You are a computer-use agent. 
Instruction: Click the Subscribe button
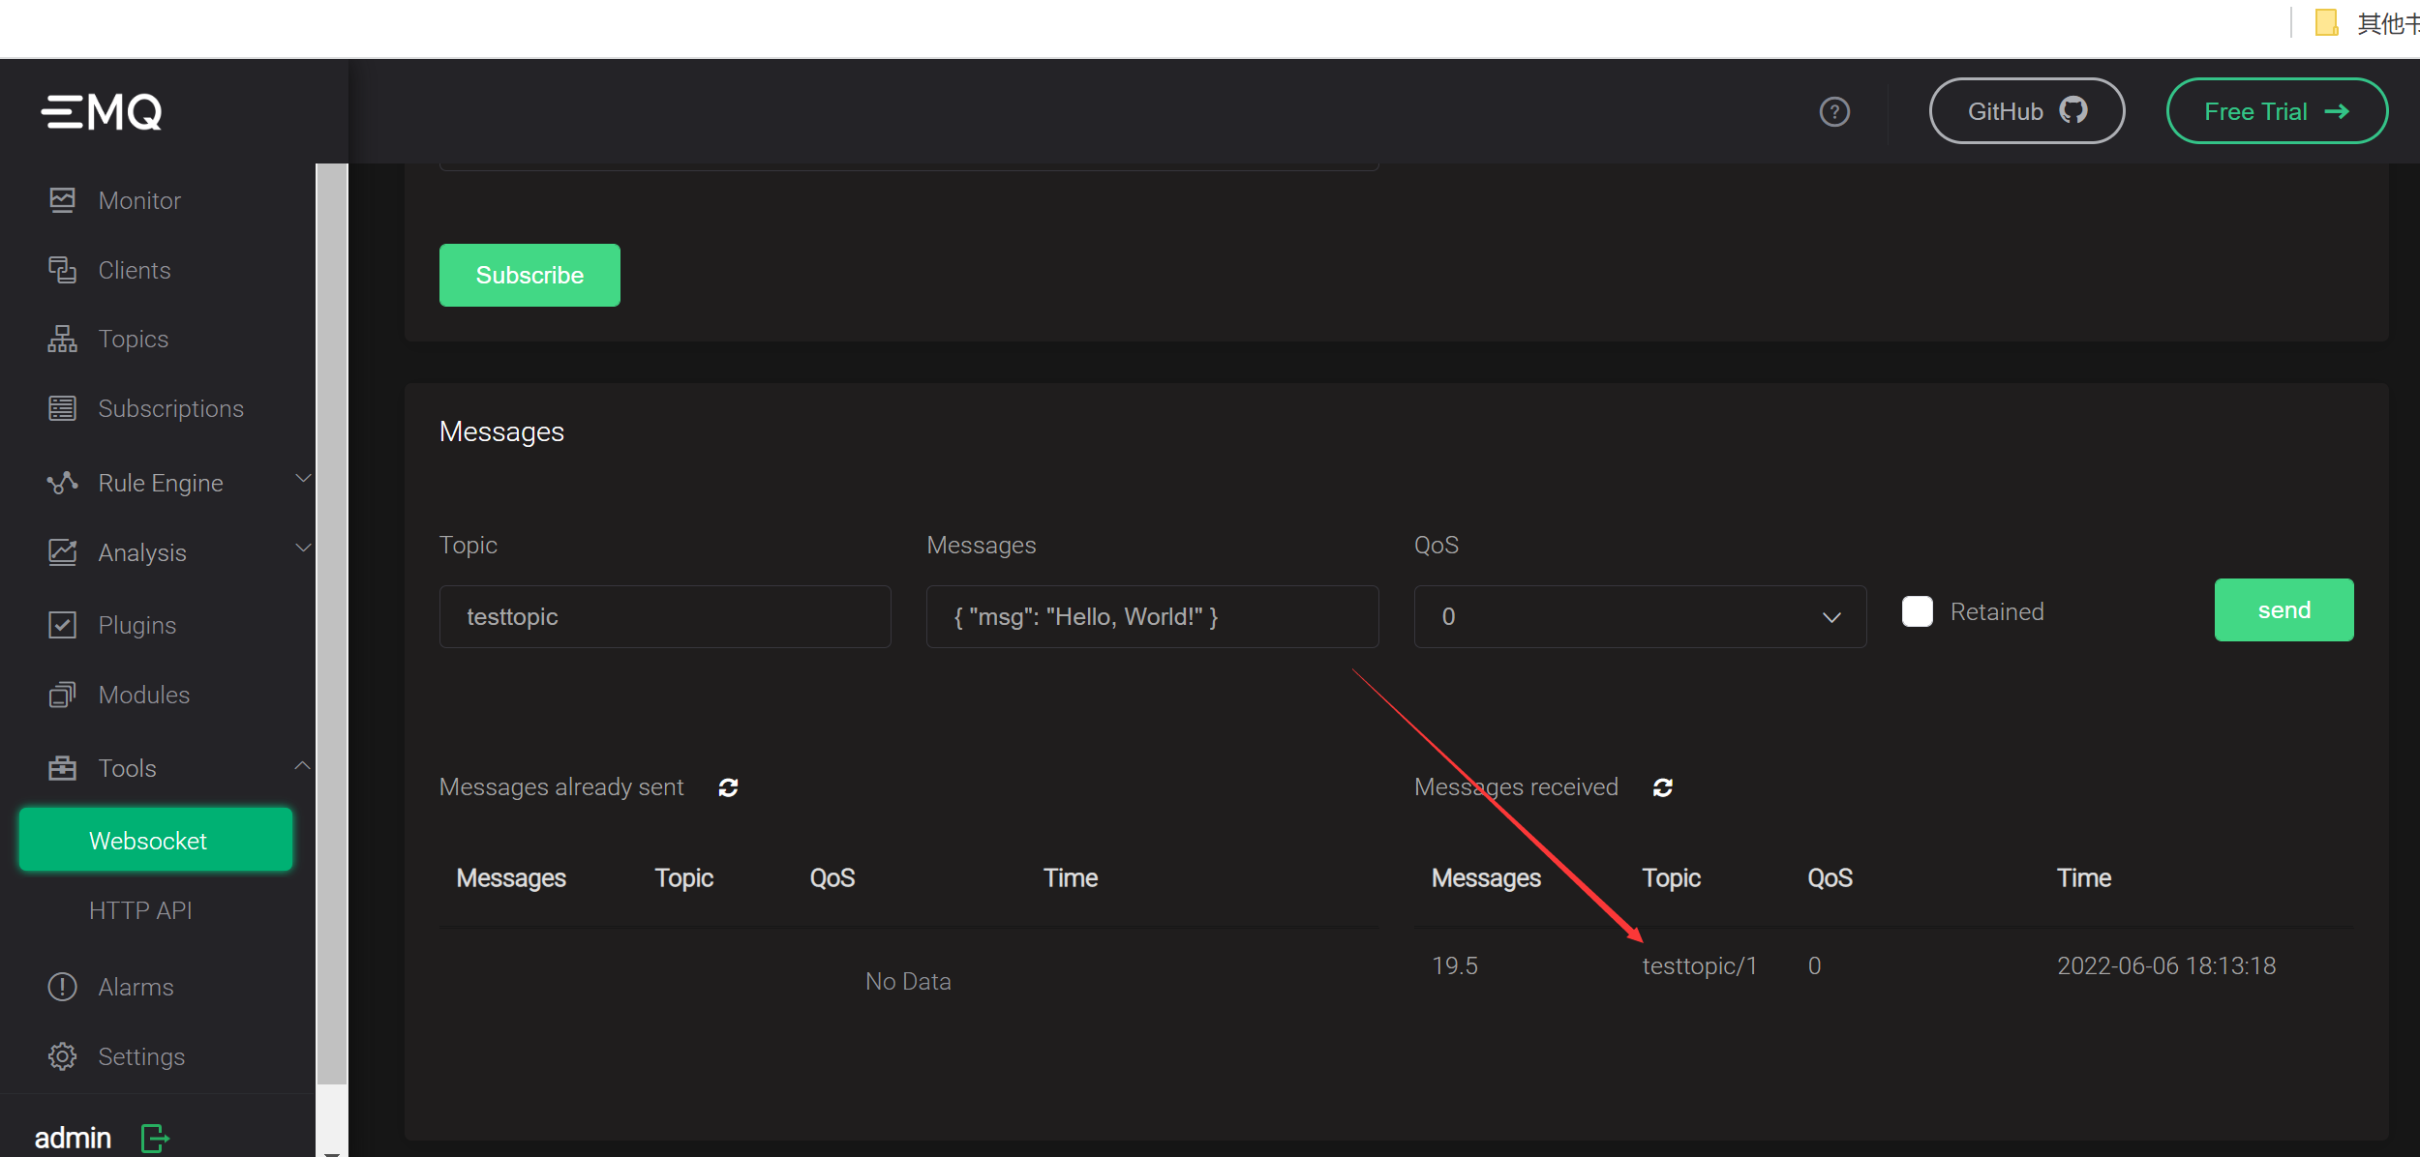(x=529, y=276)
